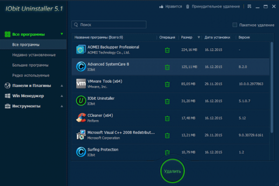279x186 pixels.
Task: Open Win Менеджер section
Action: 28,96
